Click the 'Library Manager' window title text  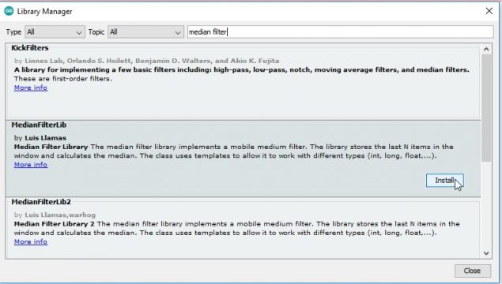(44, 12)
